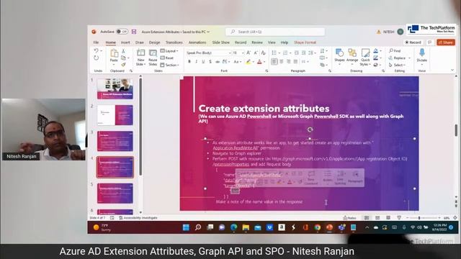Open the font name combo box
The height and width of the screenshot is (259, 461).
pyautogui.click(x=208, y=53)
